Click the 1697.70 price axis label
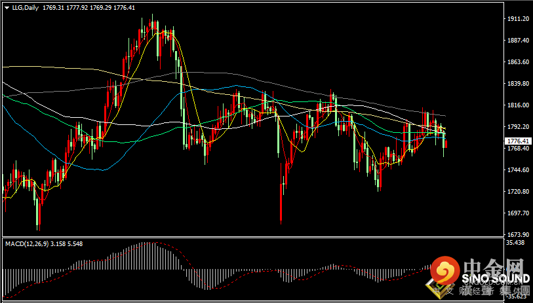533x303 pixels. tap(519, 213)
